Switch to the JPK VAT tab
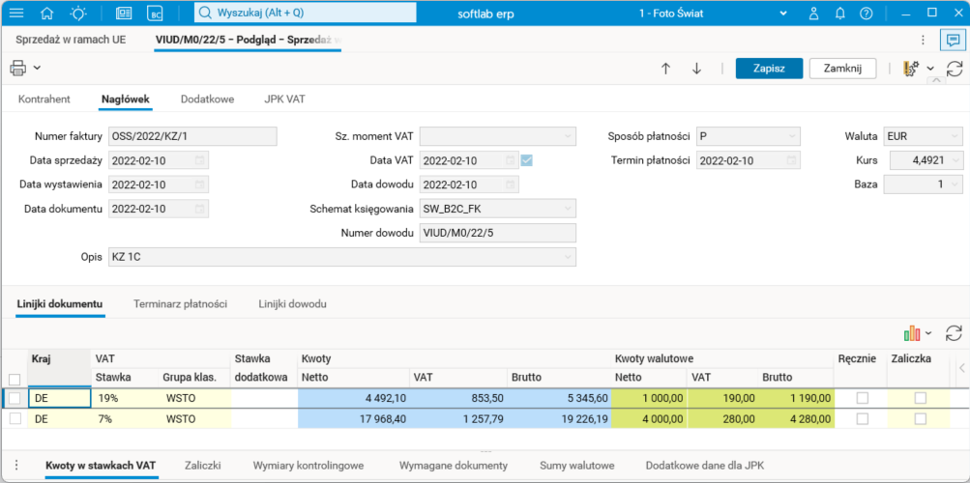970x483 pixels. tap(284, 99)
